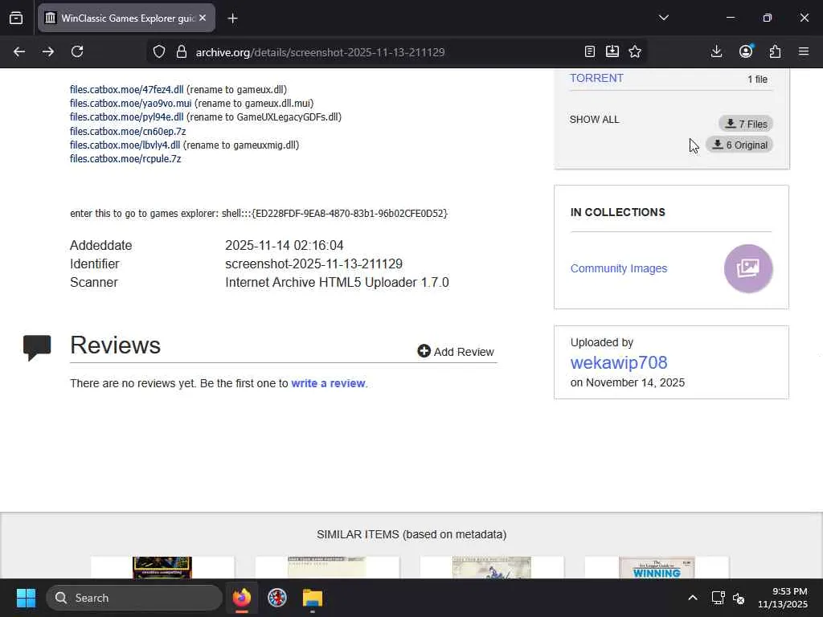Open first similar item thumbnail
Image resolution: width=823 pixels, height=617 pixels.
tap(162, 568)
